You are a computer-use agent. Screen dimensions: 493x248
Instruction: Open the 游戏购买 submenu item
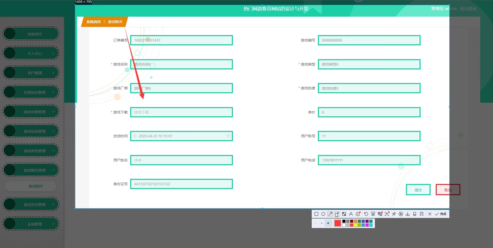click(31, 186)
